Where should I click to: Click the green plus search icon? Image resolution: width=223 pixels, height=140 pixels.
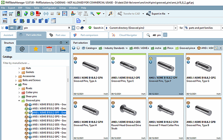point(90,28)
